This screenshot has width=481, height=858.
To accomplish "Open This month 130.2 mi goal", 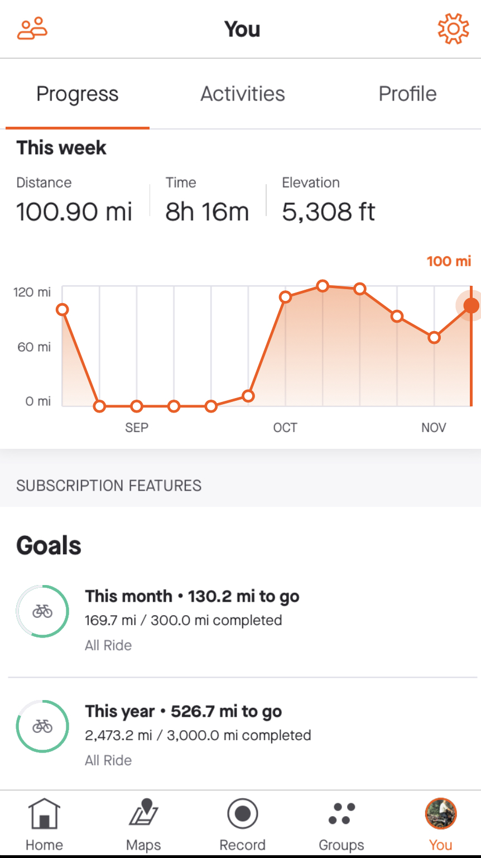I will tap(192, 596).
